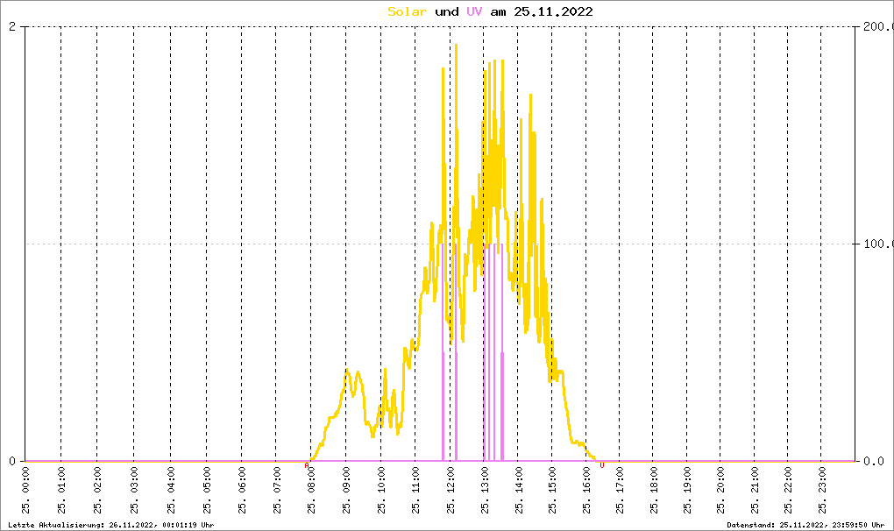Click the right axis label '200.0' at the top
Screen dimensions: 894x531
pyautogui.click(x=878, y=27)
